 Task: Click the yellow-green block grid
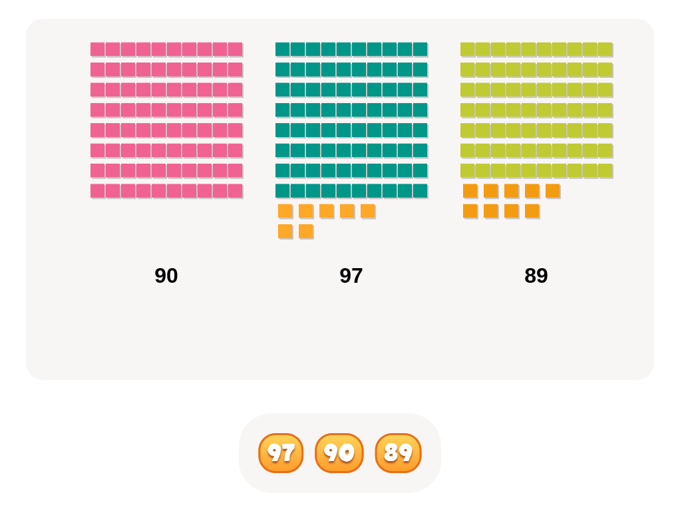(x=536, y=110)
